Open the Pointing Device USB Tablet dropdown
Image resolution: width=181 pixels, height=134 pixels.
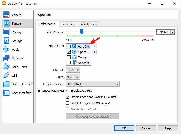coord(93,84)
